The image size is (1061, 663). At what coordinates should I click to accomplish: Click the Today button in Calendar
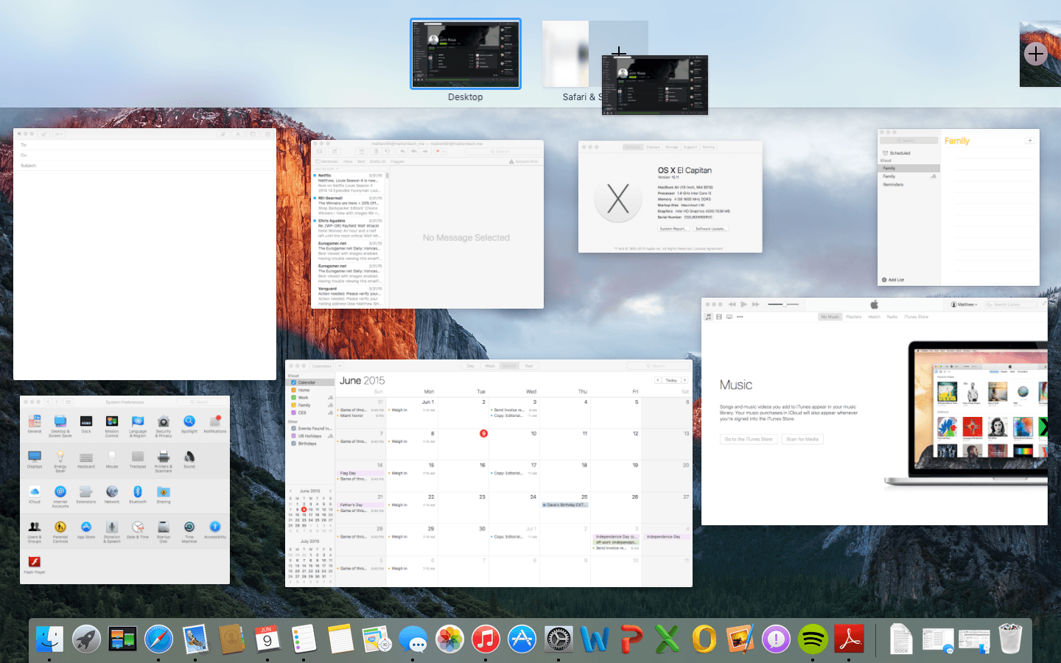(671, 380)
